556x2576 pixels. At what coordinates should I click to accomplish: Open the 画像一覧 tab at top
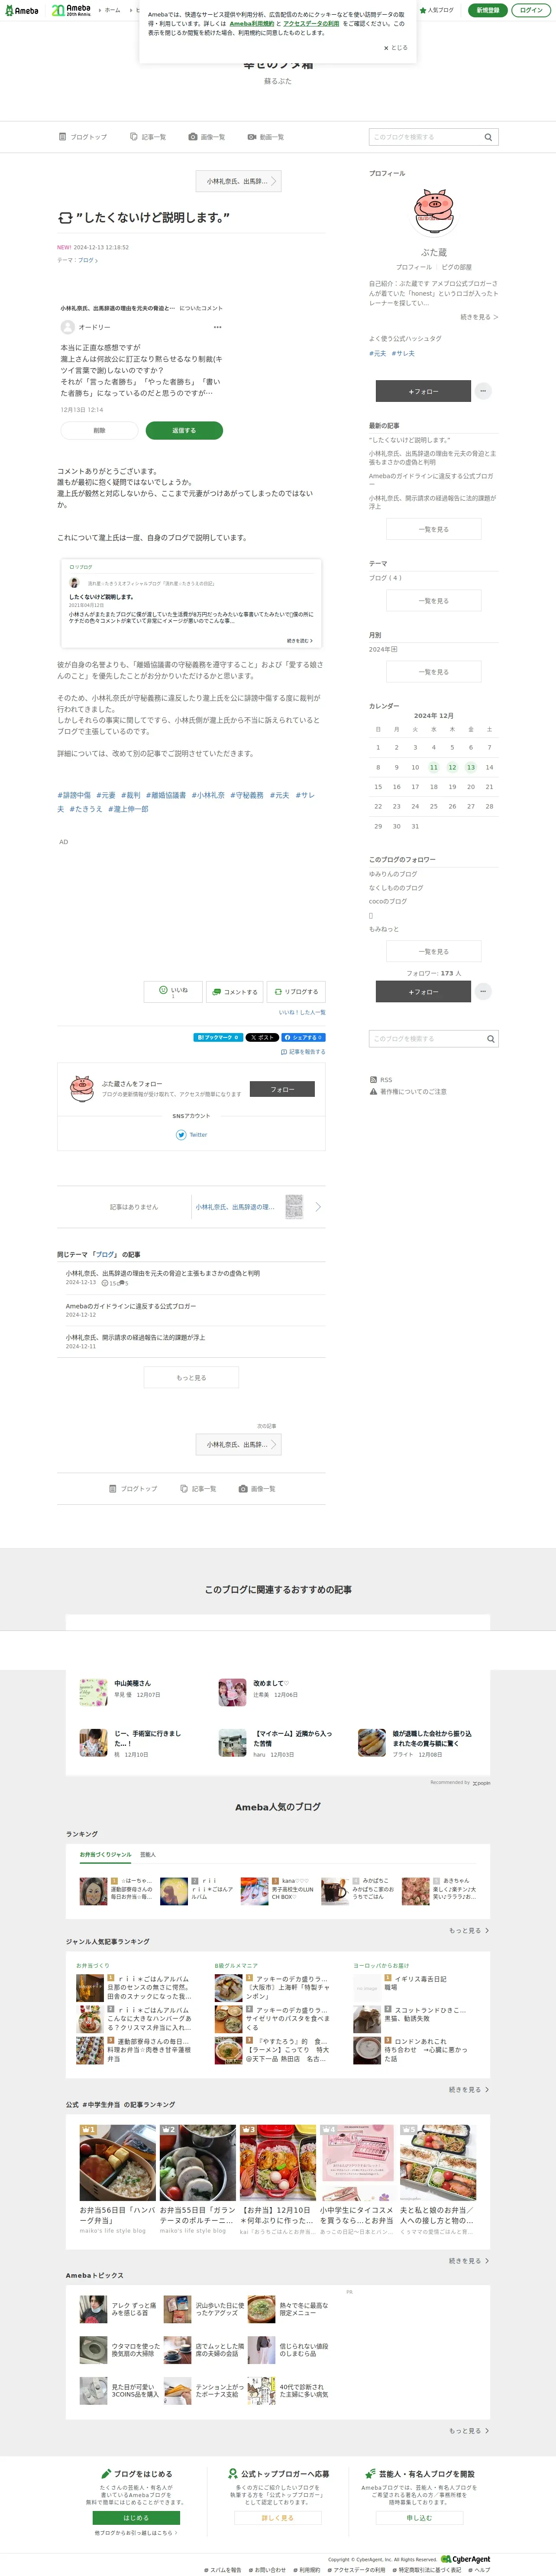coord(207,137)
